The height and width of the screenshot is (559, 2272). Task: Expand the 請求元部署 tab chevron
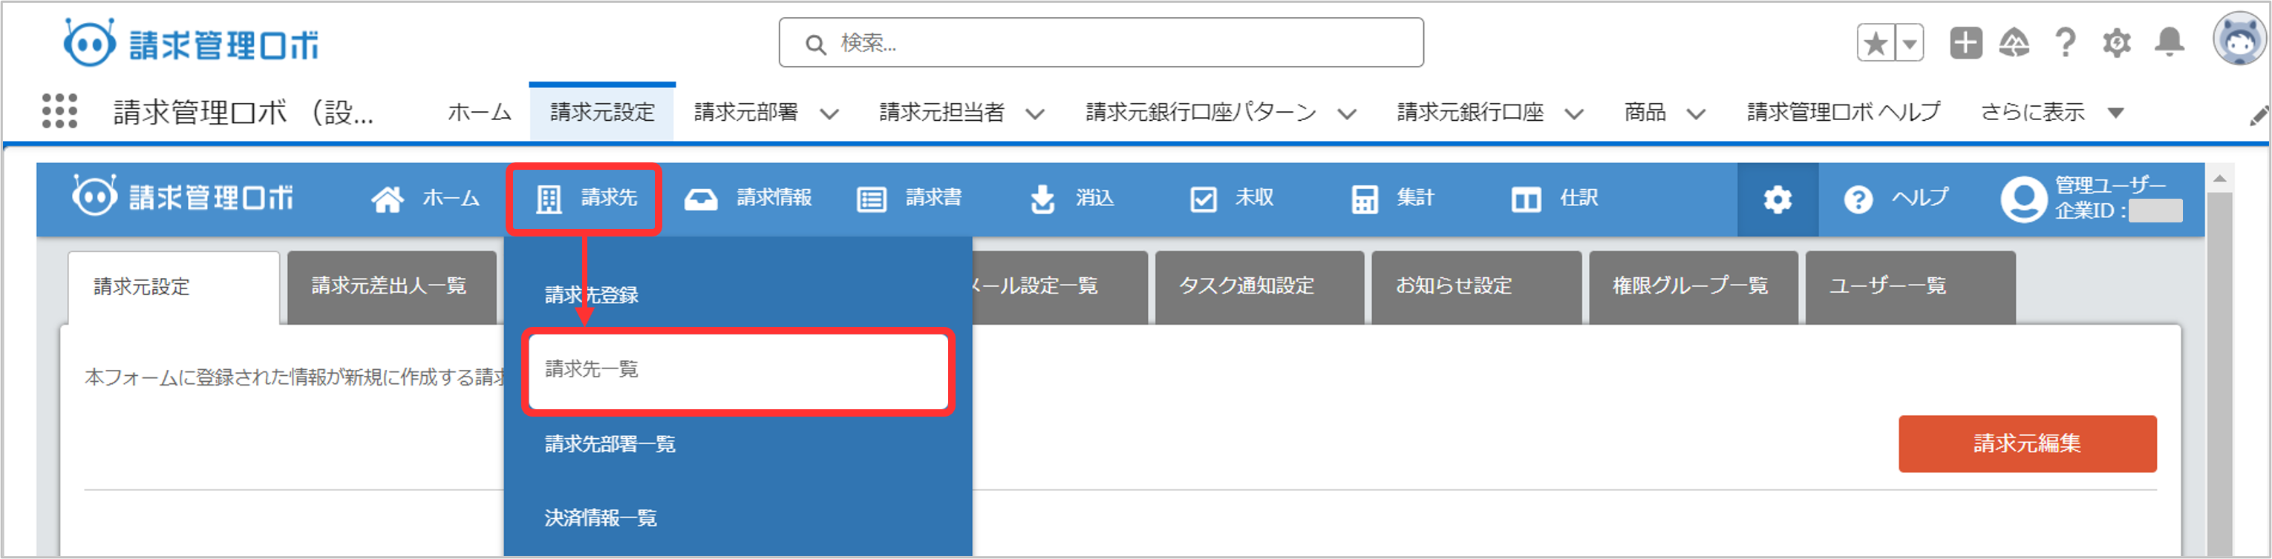click(x=829, y=113)
